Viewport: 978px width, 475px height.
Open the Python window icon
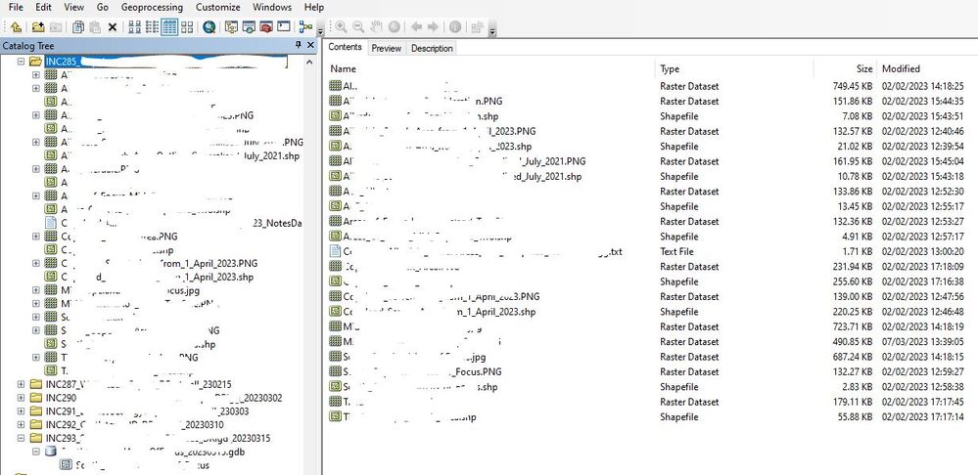284,26
